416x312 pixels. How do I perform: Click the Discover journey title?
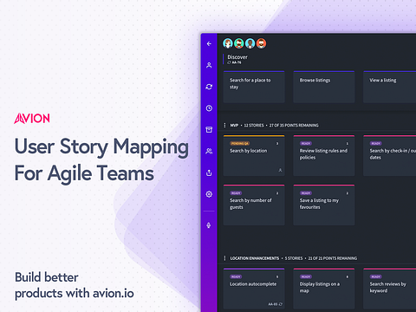tap(237, 57)
